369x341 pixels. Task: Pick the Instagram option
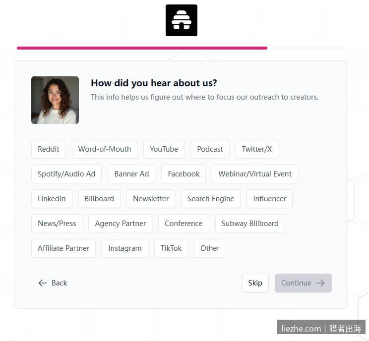click(125, 248)
